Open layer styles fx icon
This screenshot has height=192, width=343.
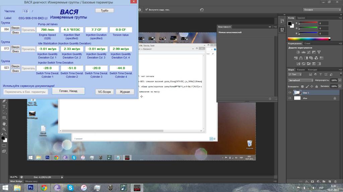[307, 181]
